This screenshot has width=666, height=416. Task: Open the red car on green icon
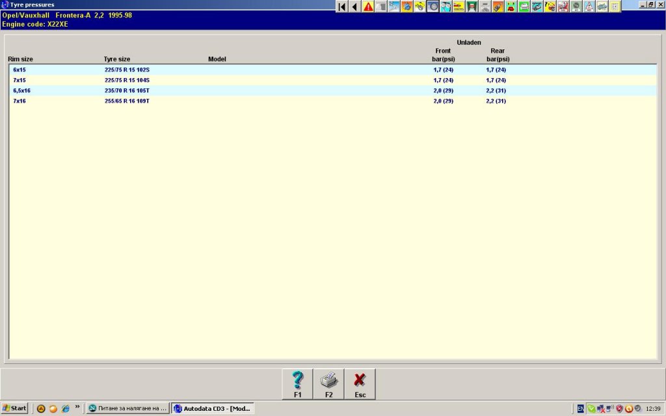pyautogui.click(x=511, y=6)
